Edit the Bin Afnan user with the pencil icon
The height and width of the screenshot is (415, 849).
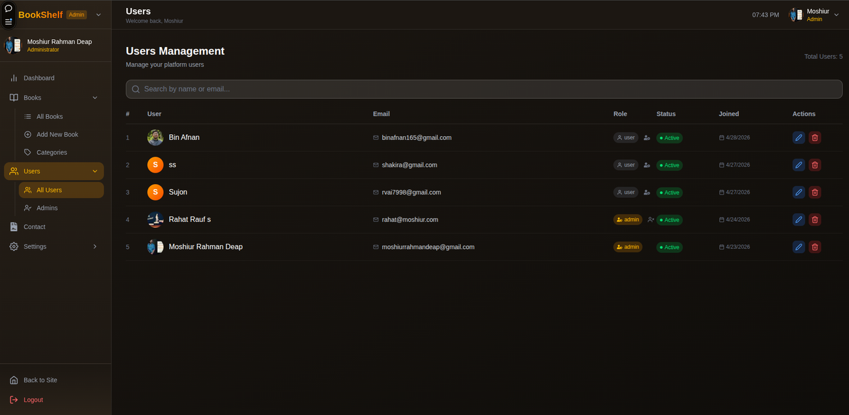(799, 137)
